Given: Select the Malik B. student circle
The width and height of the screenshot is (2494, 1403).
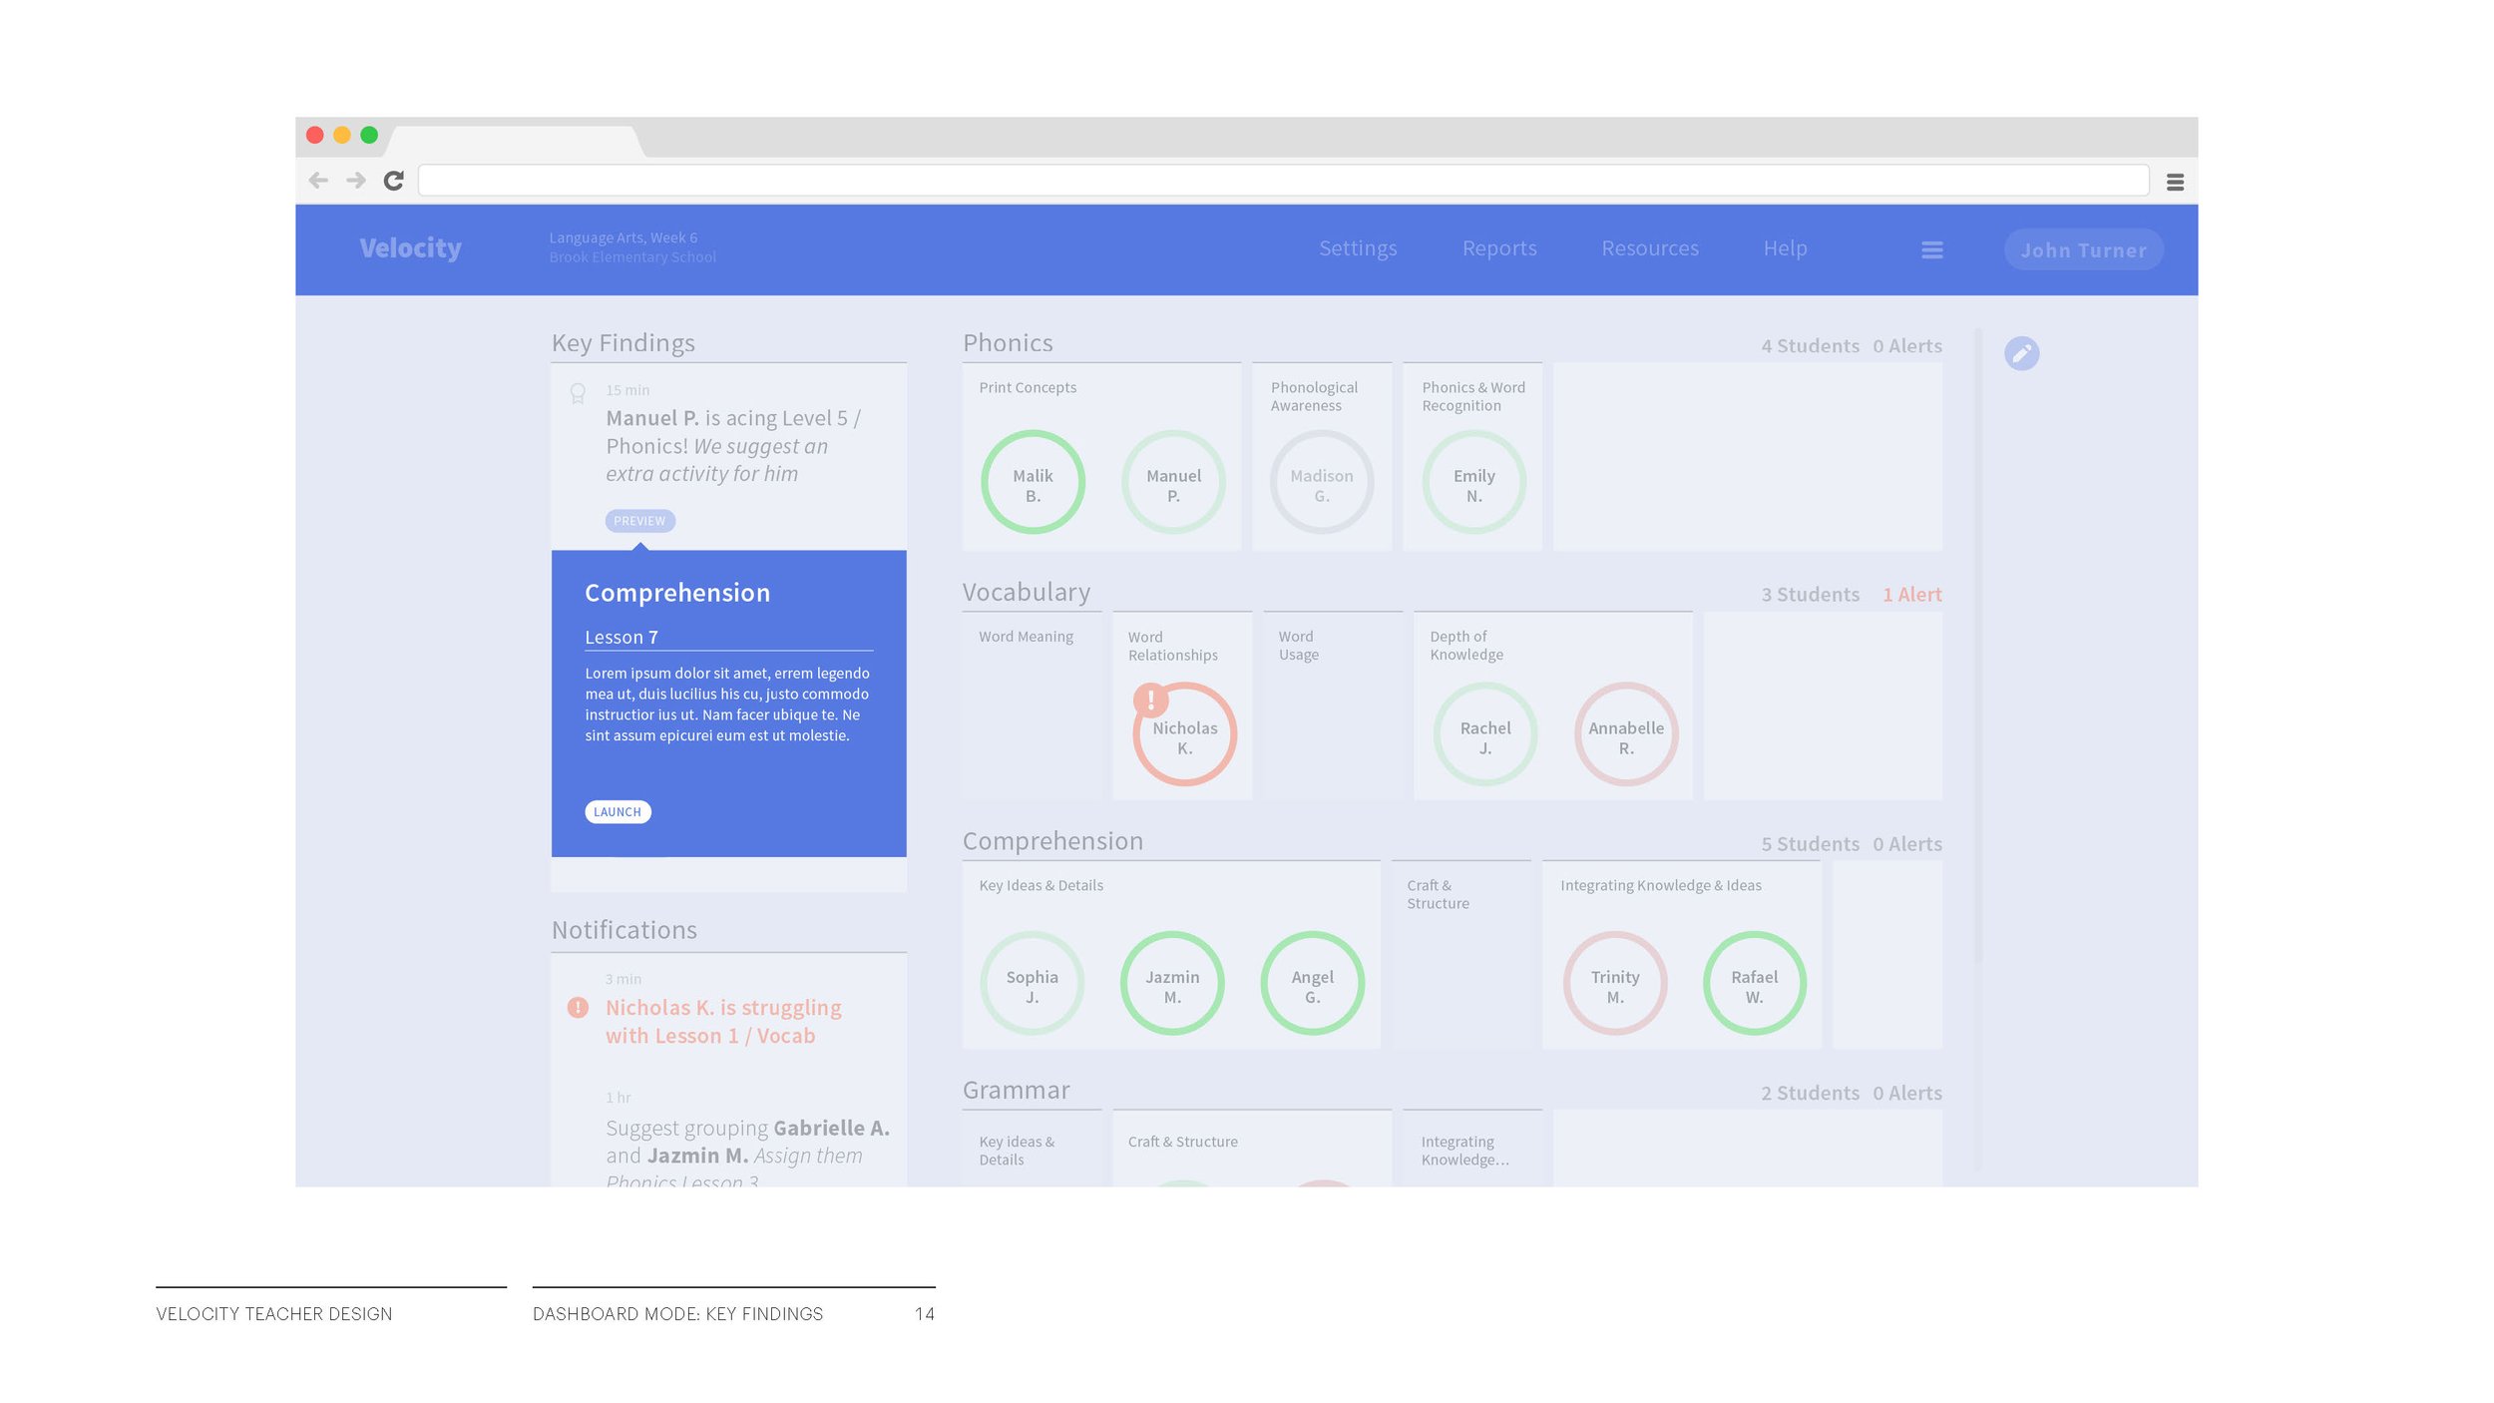Looking at the screenshot, I should 1033,483.
